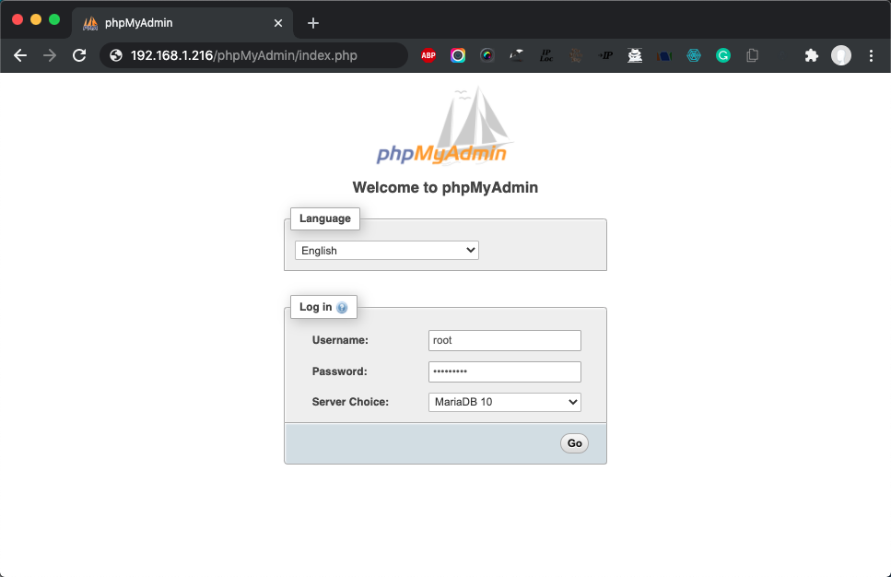Open the Server Choice dropdown MariaDB 10
This screenshot has height=577, width=891.
[x=505, y=402]
